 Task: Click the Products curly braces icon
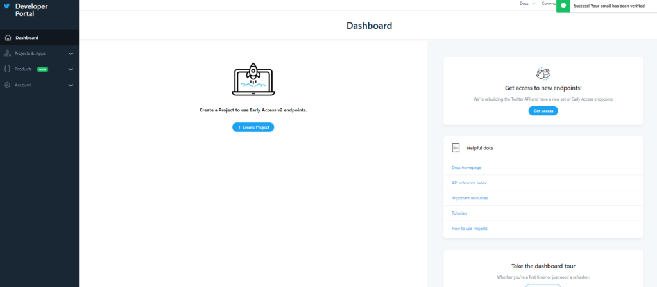coord(7,69)
